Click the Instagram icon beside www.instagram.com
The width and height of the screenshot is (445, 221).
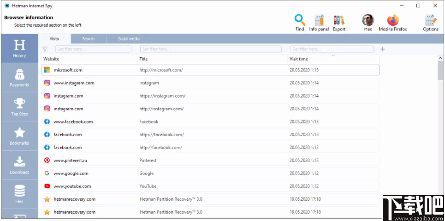(x=47, y=83)
